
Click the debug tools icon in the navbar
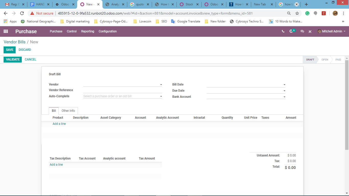(310, 31)
